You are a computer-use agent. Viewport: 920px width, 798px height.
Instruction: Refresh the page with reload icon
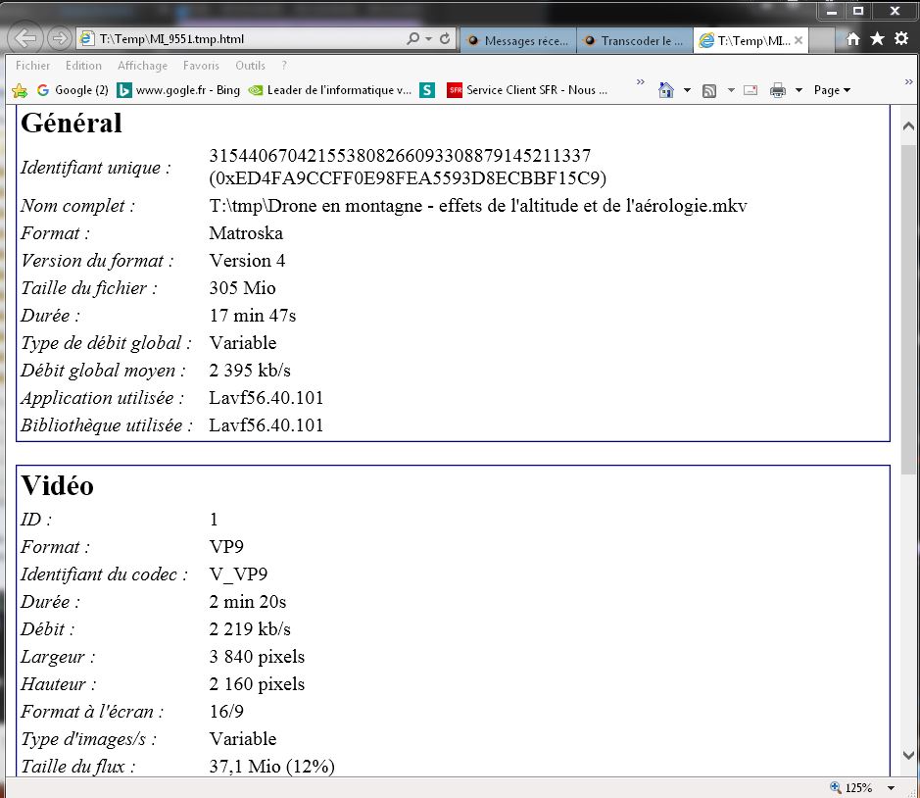(445, 39)
